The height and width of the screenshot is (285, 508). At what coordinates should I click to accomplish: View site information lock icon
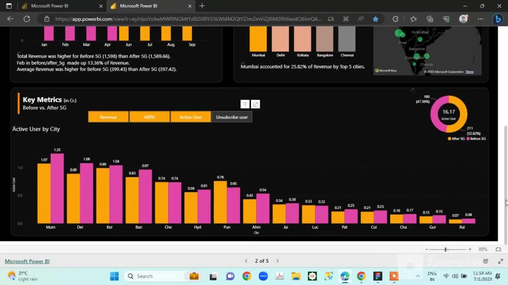tap(47, 19)
